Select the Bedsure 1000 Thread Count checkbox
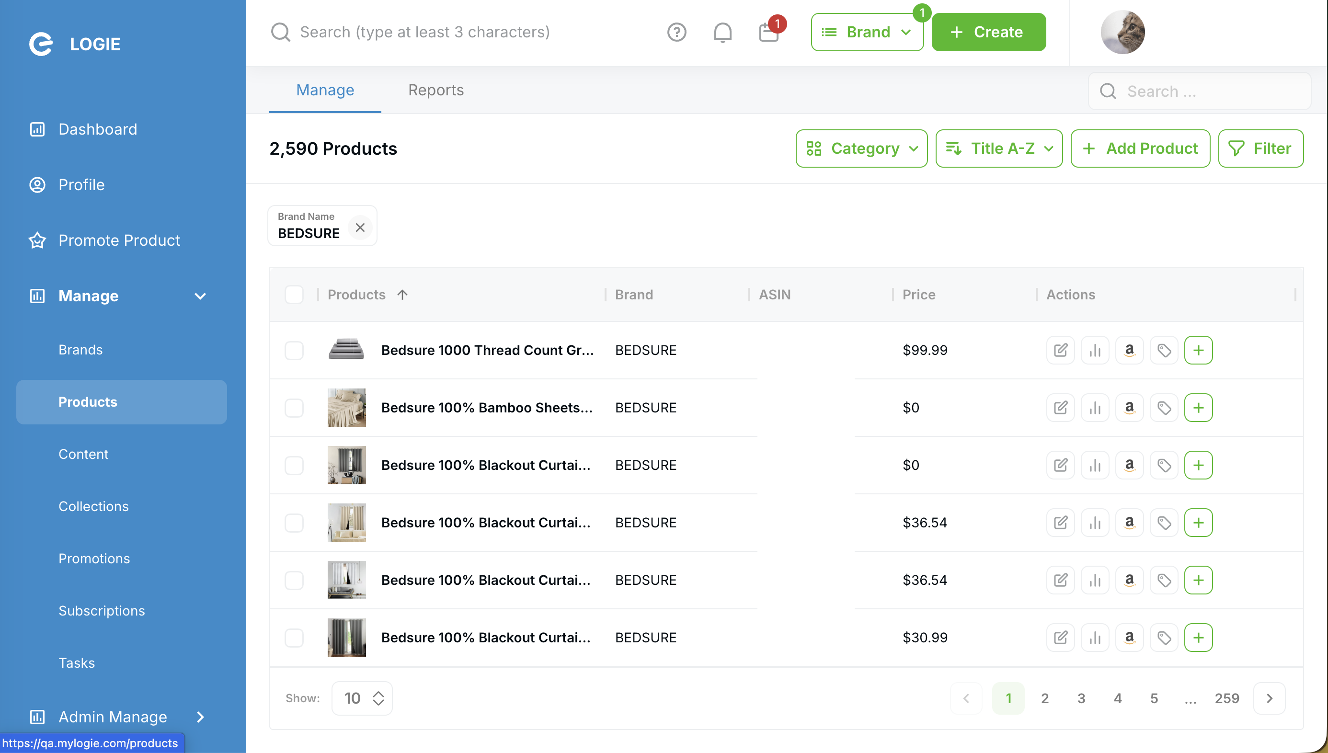Image resolution: width=1328 pixels, height=753 pixels. (x=294, y=350)
